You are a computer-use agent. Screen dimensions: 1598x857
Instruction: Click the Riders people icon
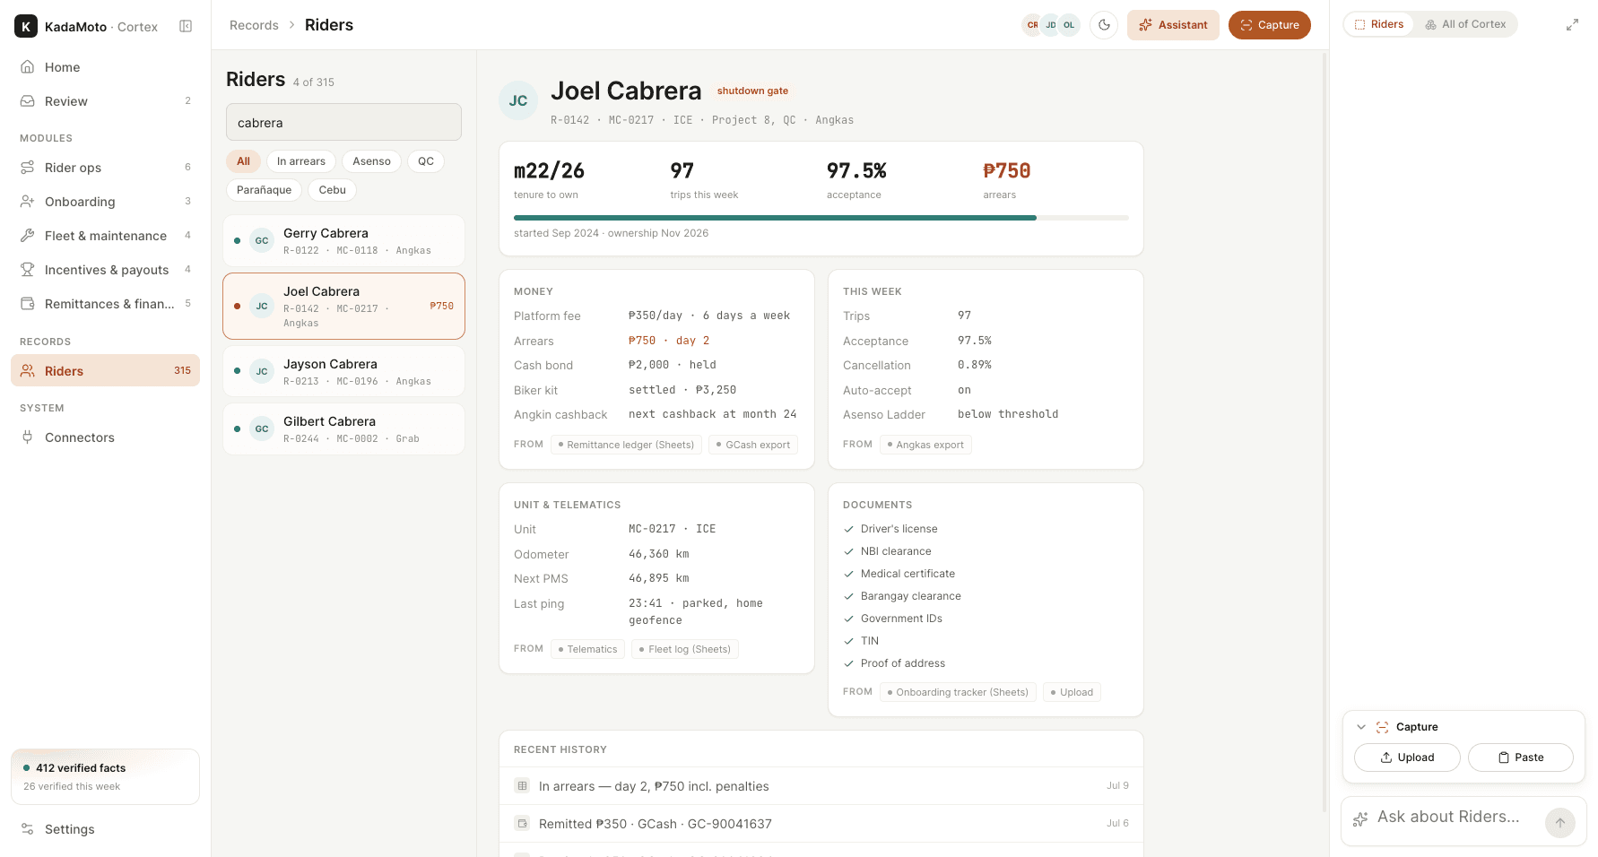pos(28,370)
